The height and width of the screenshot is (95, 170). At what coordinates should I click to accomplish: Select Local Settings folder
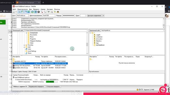[32, 51]
